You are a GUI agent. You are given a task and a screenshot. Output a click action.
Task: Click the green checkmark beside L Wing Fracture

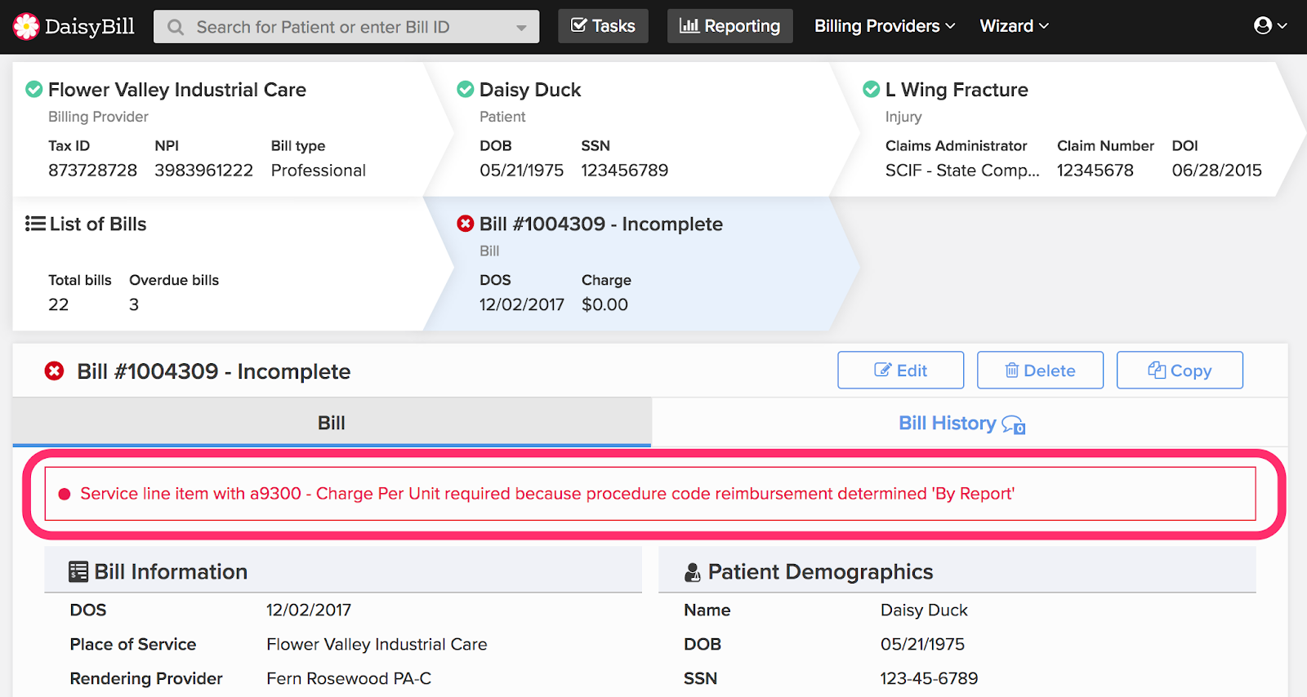(872, 89)
